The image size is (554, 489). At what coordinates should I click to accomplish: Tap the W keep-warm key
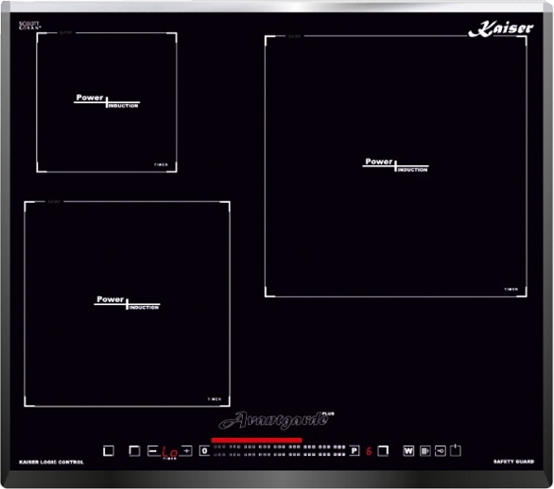408,451
